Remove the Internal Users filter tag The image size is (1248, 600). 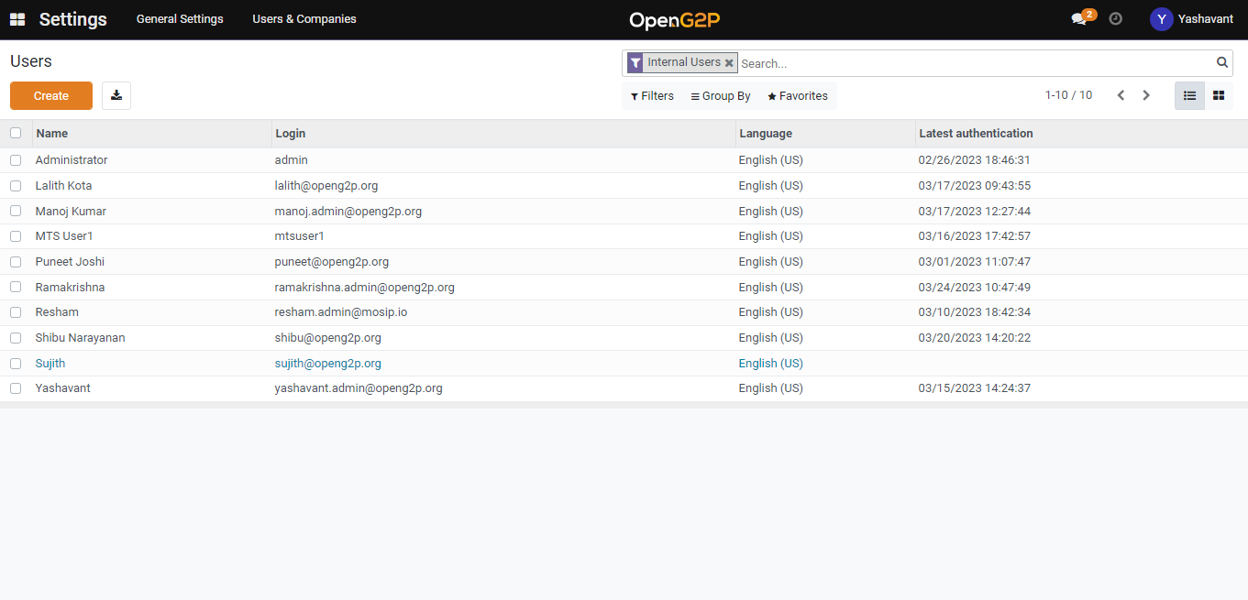pyautogui.click(x=729, y=63)
